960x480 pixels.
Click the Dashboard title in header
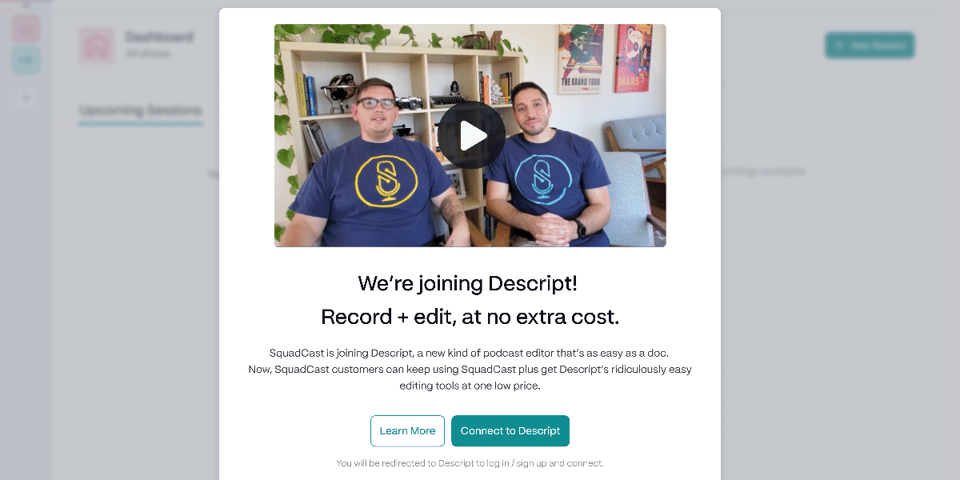pyautogui.click(x=159, y=37)
